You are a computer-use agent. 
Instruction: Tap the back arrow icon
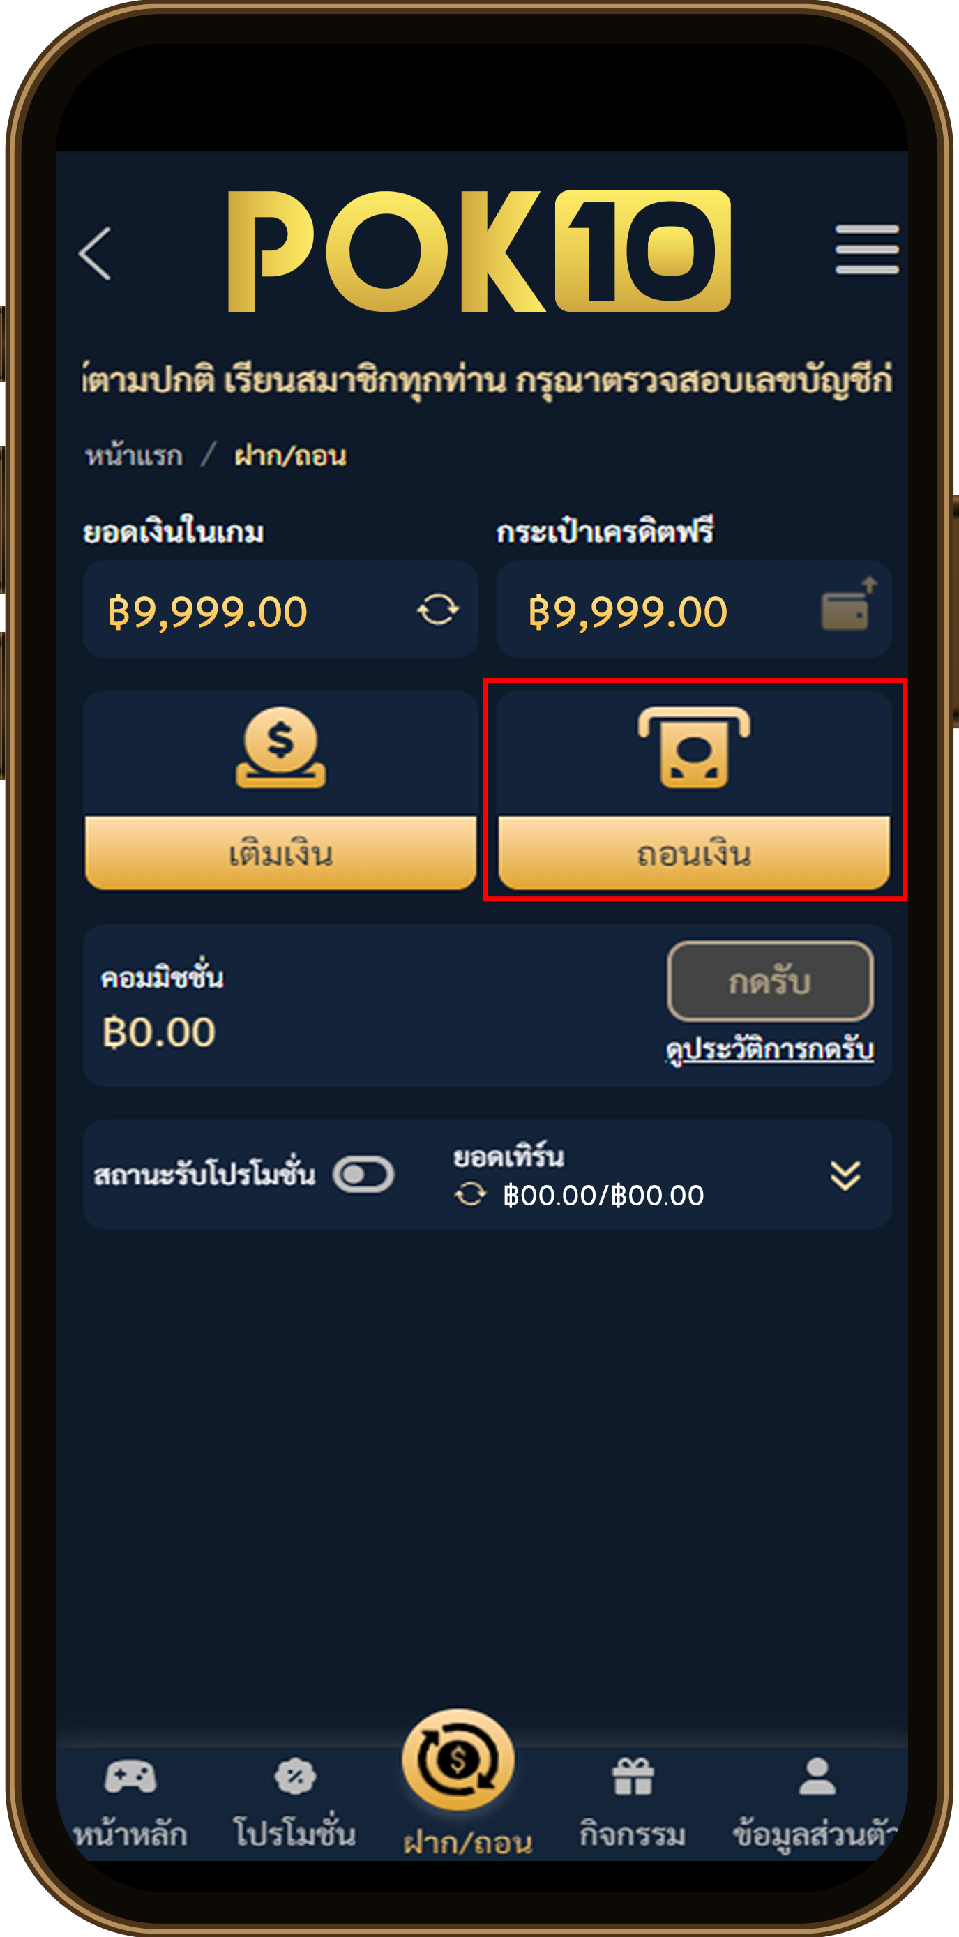(96, 253)
